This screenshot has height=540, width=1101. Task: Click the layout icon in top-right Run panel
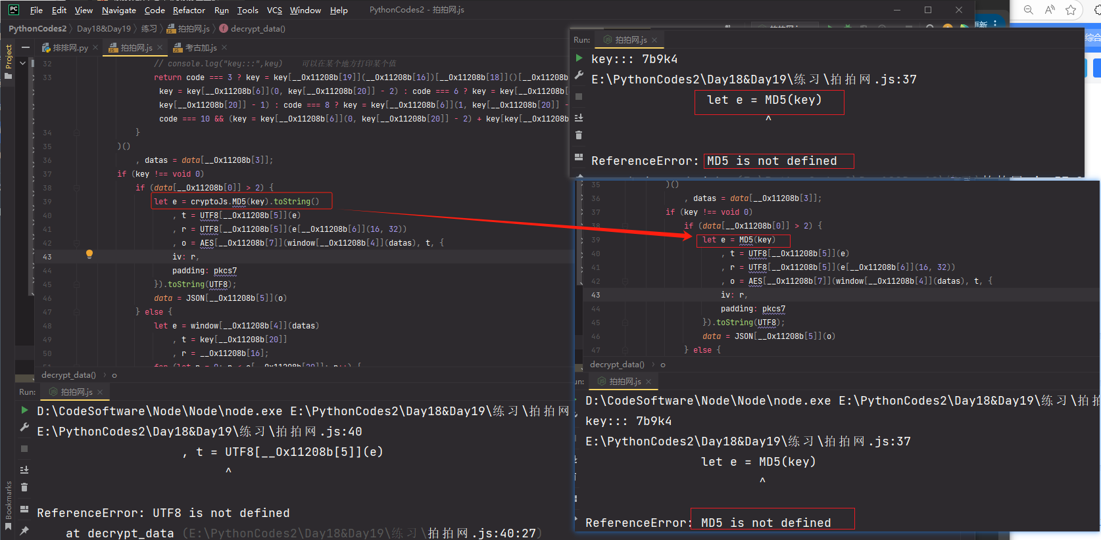coord(579,157)
